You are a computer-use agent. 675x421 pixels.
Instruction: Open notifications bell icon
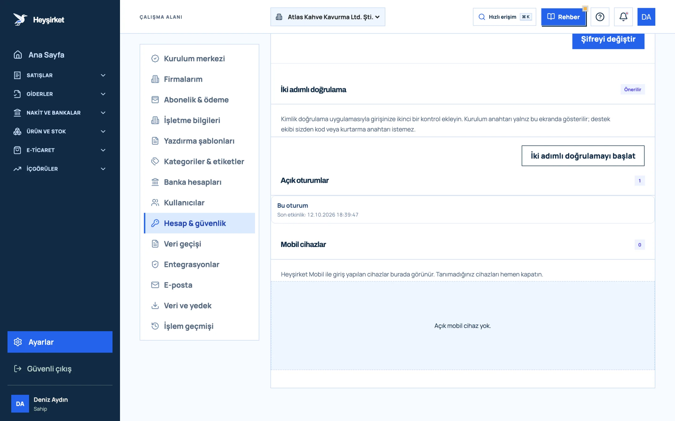coord(623,17)
